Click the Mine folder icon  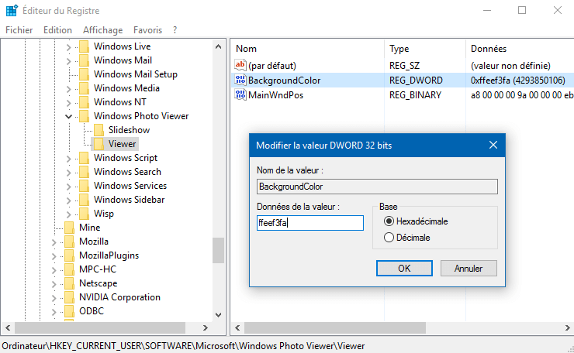[x=70, y=228]
